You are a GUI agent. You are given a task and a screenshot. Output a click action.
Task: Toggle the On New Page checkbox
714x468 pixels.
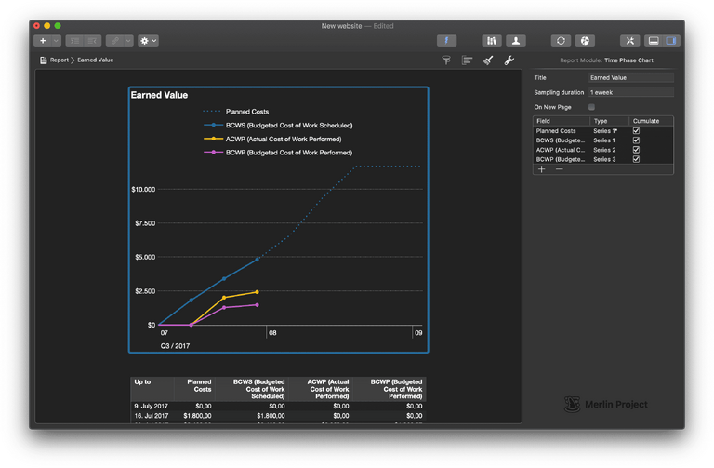pos(591,107)
